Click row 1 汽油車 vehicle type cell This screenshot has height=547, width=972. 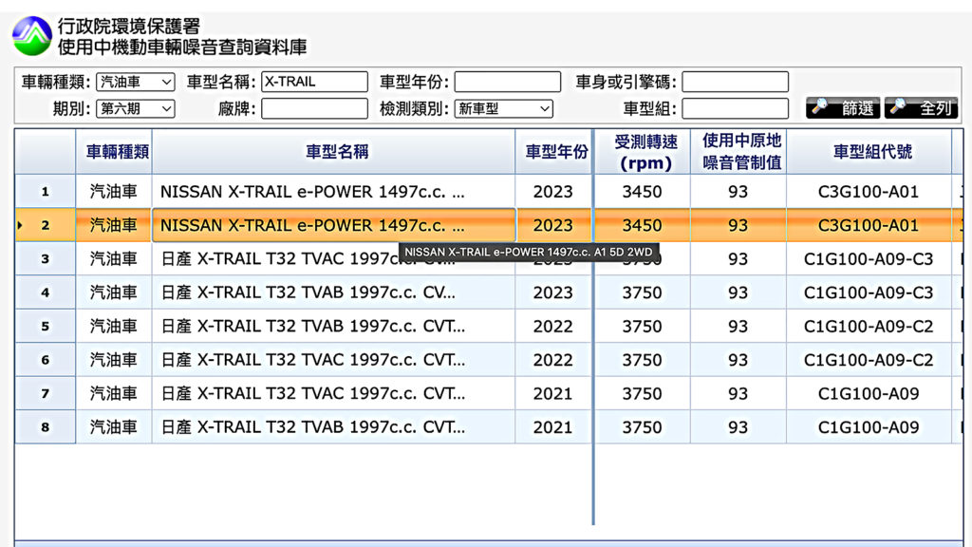(114, 192)
